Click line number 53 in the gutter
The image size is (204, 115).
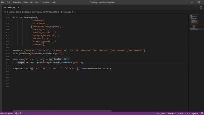click(x=7, y=68)
